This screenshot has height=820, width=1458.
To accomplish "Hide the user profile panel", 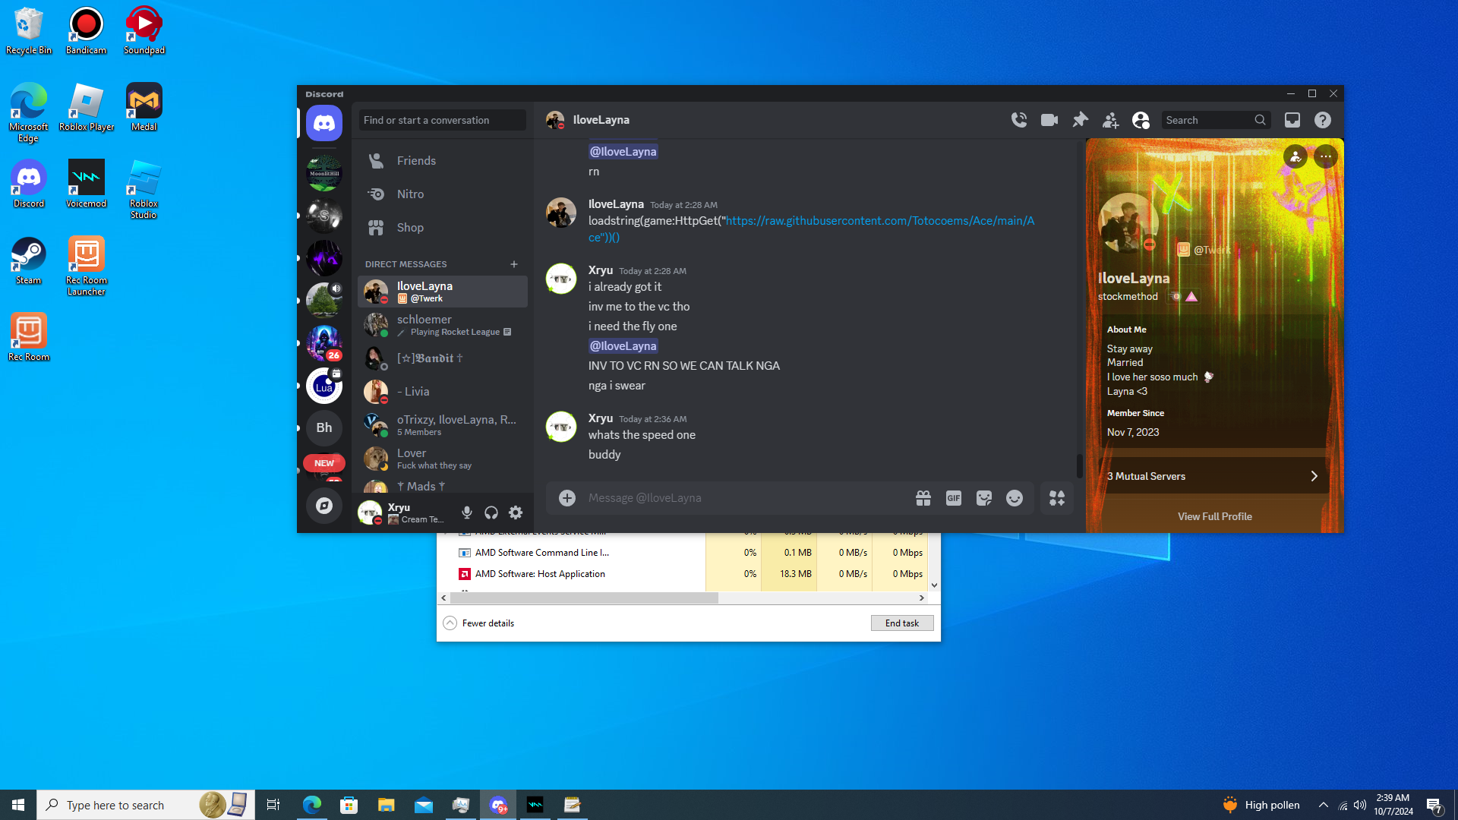I will click(x=1141, y=120).
